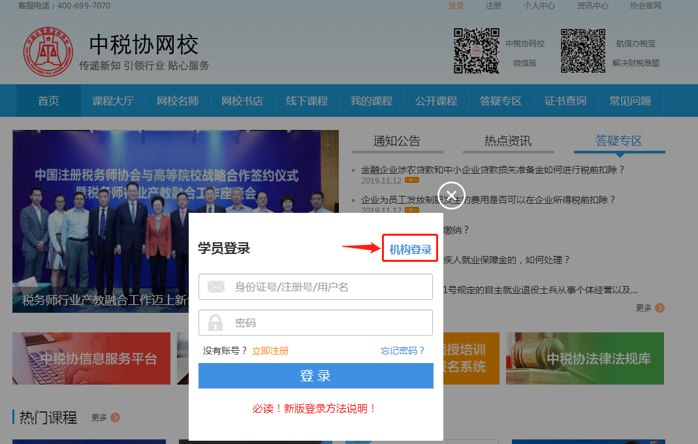Click 登录 in the top header bar
Viewport: 698px width, 444px height.
coord(456,6)
